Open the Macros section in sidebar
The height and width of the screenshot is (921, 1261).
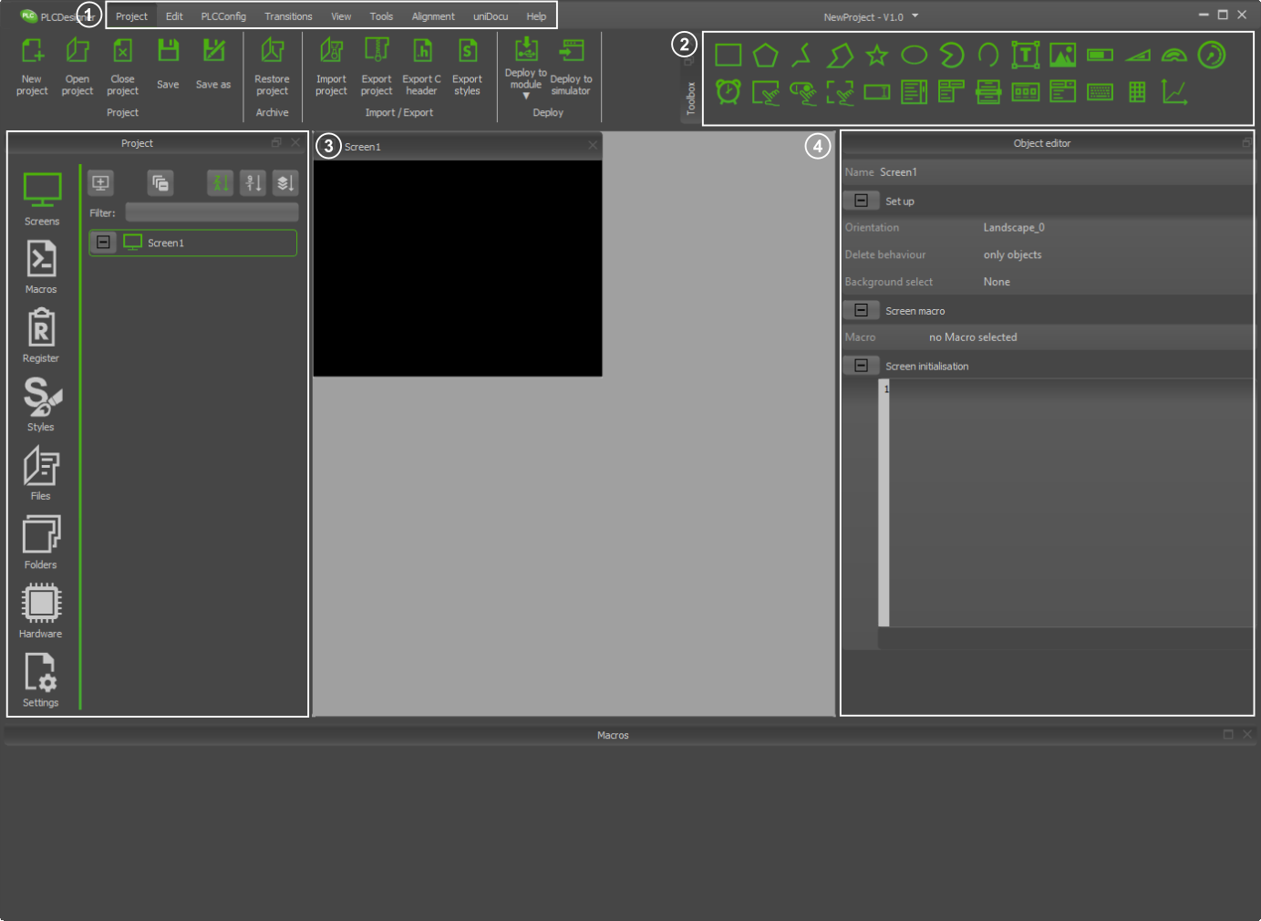[x=41, y=267]
